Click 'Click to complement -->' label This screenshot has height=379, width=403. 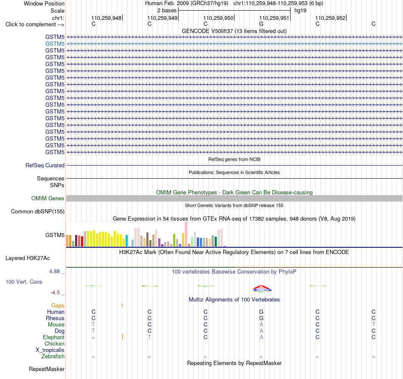[35, 25]
